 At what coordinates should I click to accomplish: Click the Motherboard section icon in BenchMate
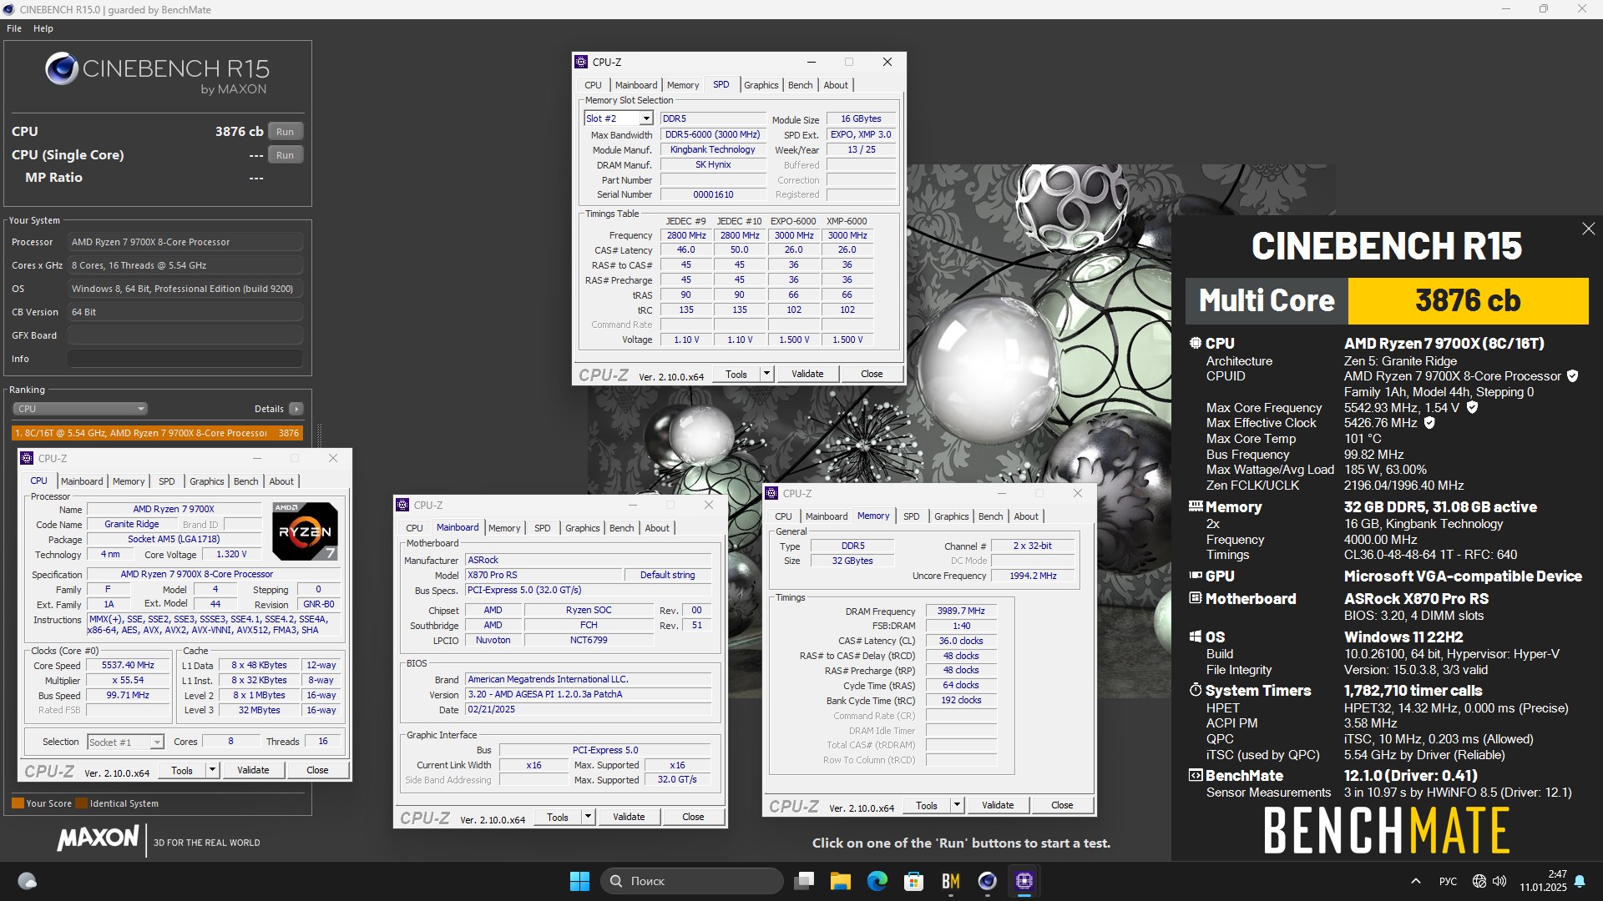click(x=1196, y=598)
